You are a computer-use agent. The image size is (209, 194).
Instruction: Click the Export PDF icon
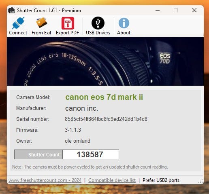click(68, 23)
